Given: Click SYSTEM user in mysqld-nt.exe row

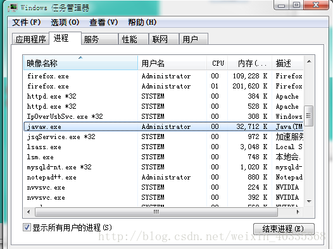Looking at the screenshot, I should tap(153, 167).
